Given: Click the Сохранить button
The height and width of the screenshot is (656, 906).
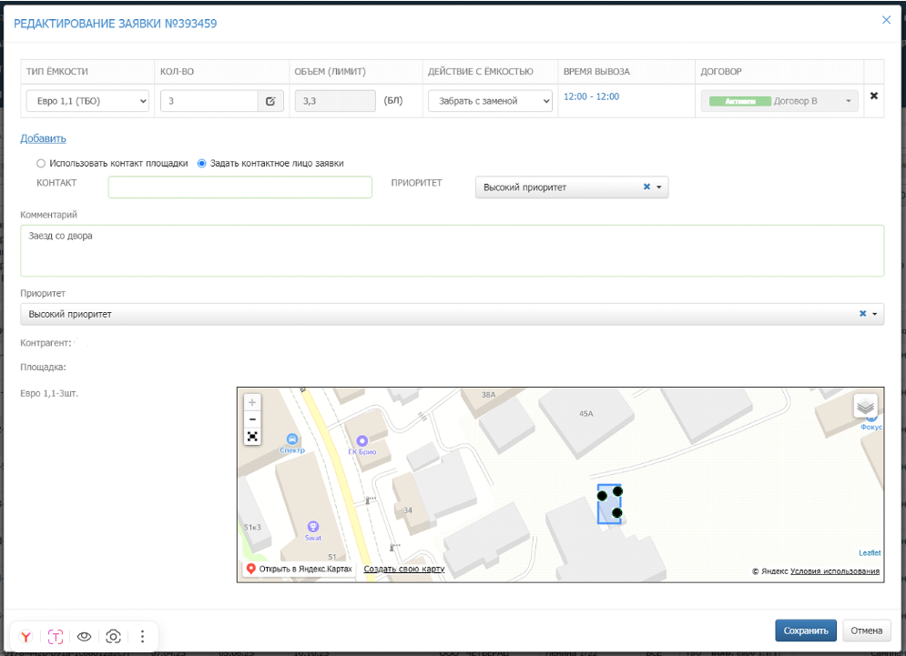Looking at the screenshot, I should (806, 631).
